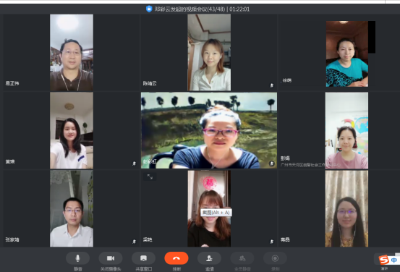Mute microphone with the 静音 button
The height and width of the screenshot is (272, 400).
[78, 258]
